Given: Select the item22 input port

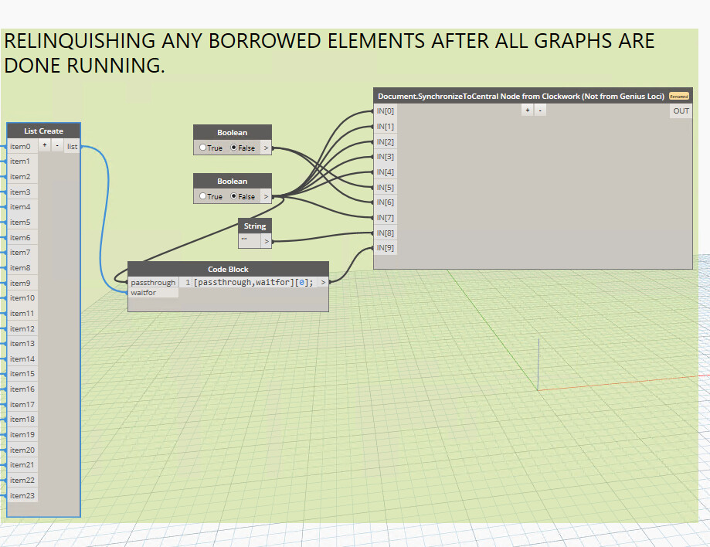Looking at the screenshot, I should (x=22, y=481).
